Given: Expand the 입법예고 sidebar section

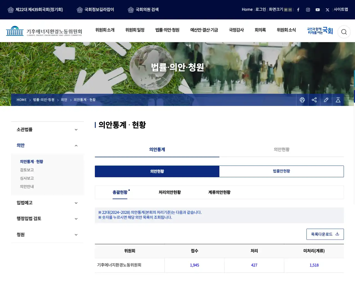Looking at the screenshot, I should point(47,203).
